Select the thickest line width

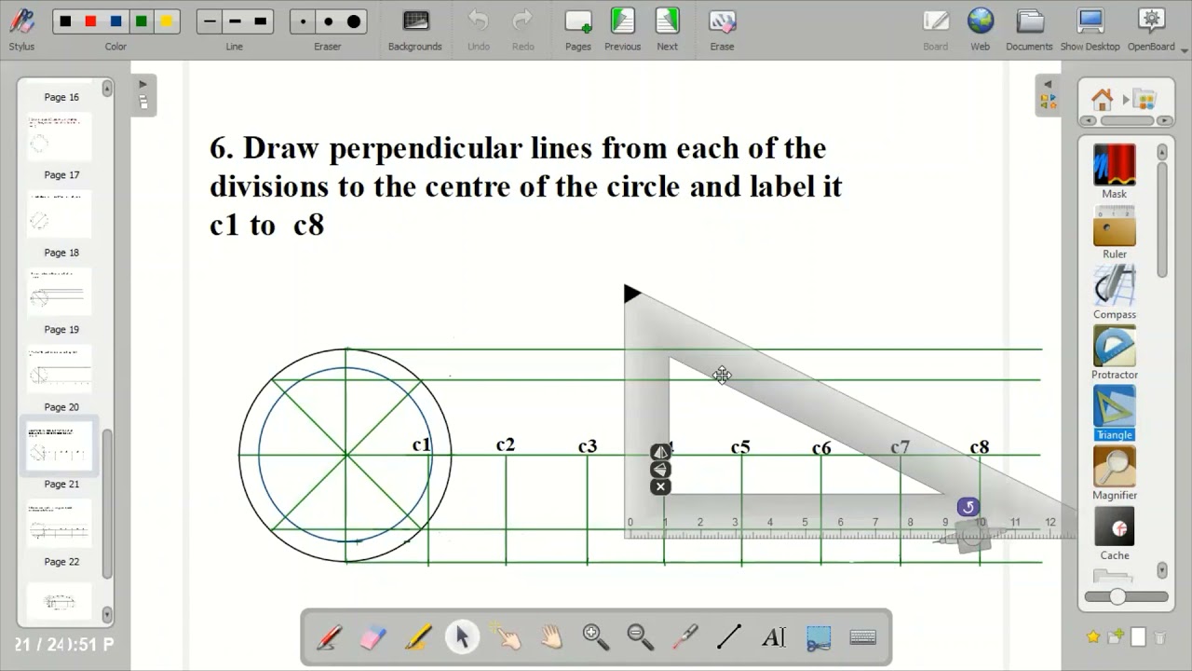[260, 21]
